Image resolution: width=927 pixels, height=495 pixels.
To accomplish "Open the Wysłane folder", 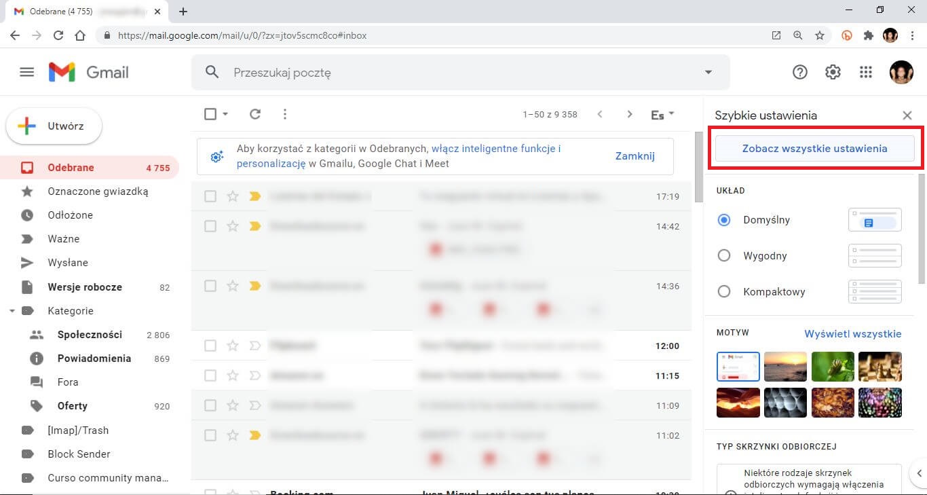I will point(90,263).
